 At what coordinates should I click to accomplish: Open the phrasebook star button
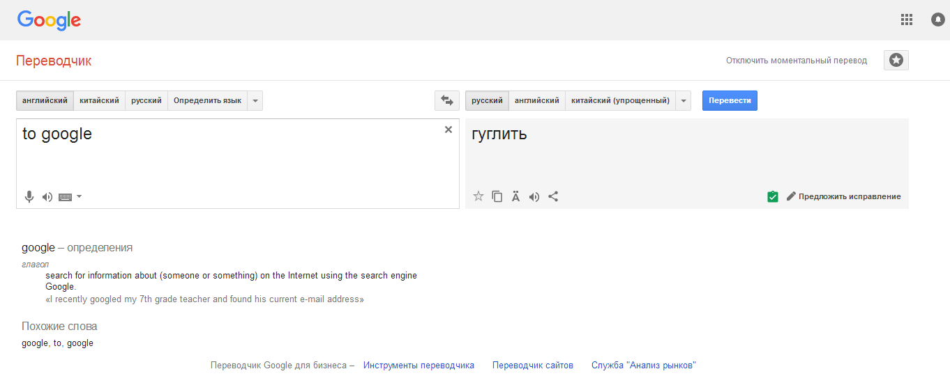(896, 61)
